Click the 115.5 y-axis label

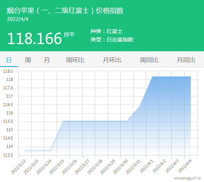pos(8,121)
